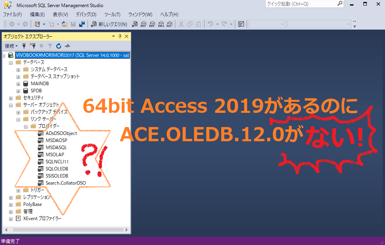Screen dimensions: 385x245
Task: Start an MDX query from toolbar
Action: coord(143,24)
